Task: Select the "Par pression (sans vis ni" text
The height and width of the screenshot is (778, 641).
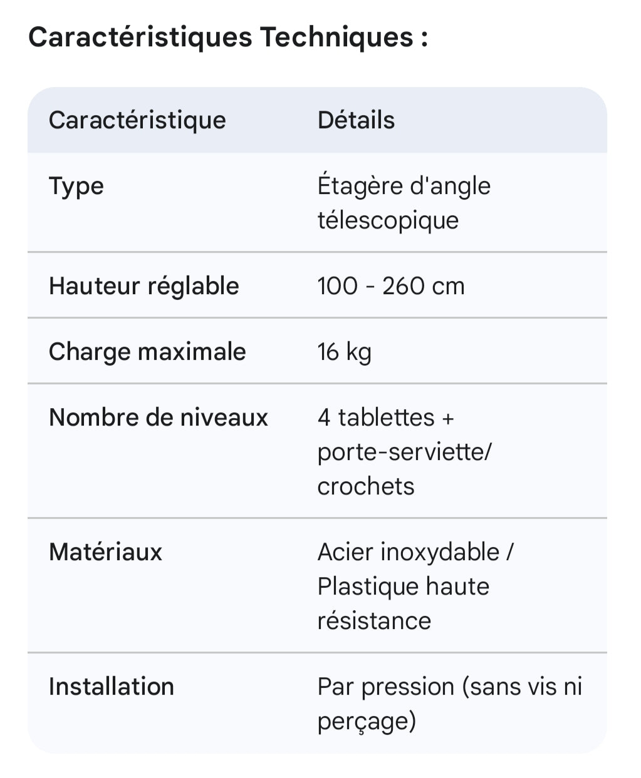Action: tap(450, 687)
